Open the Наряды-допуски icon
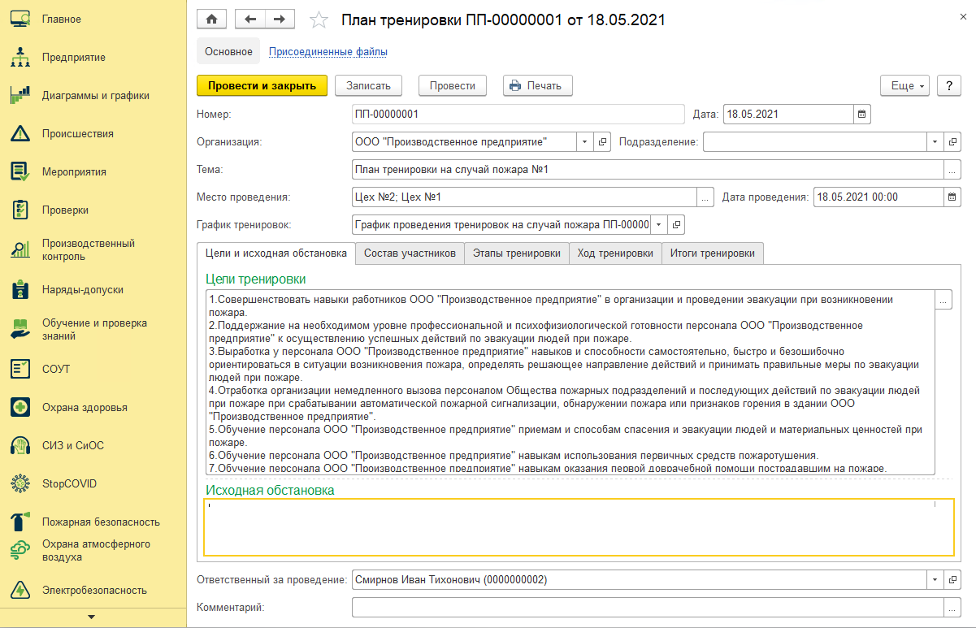 point(20,289)
